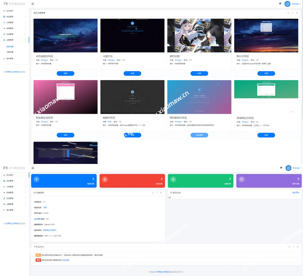Open the 官方网站 link in 官方公告 panel
The image size is (303, 276).
[x=296, y=193]
